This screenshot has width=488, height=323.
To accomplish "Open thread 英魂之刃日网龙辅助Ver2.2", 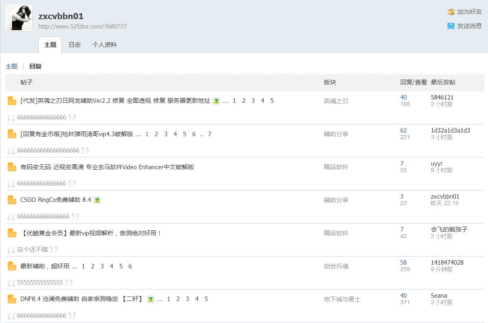I will click(115, 101).
